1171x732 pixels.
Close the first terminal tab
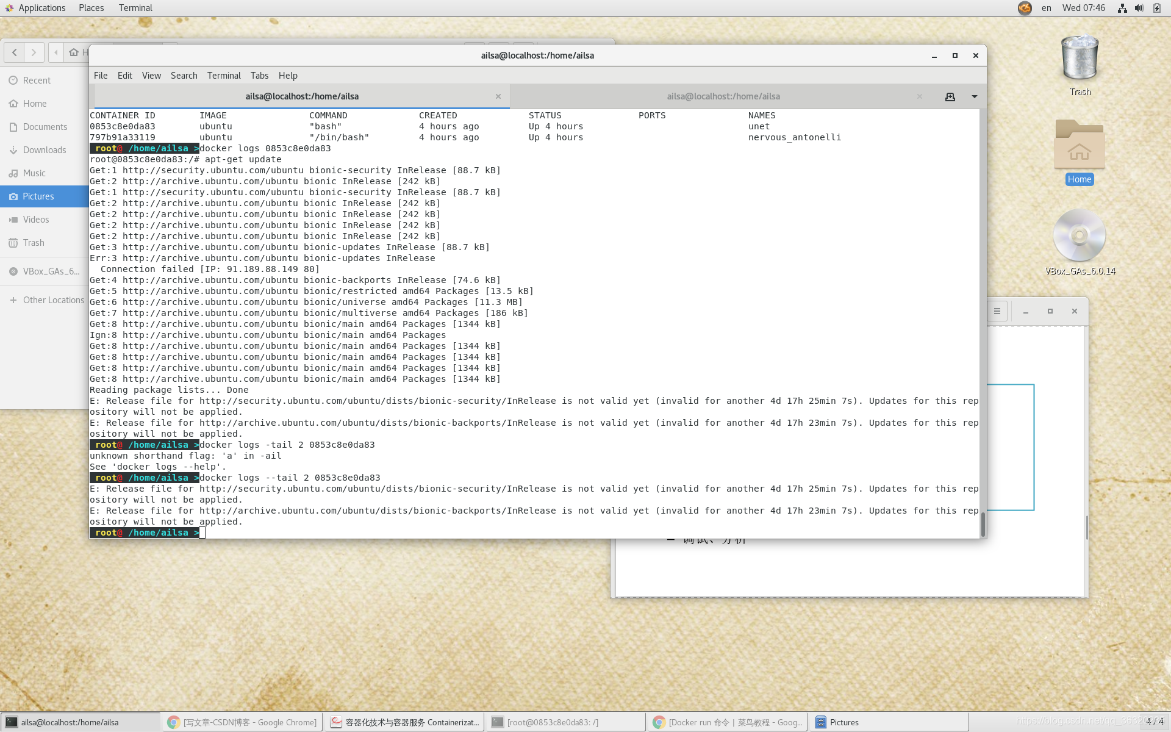498,96
